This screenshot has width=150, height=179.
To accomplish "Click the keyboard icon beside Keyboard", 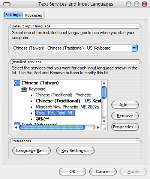I will coord(24,89).
